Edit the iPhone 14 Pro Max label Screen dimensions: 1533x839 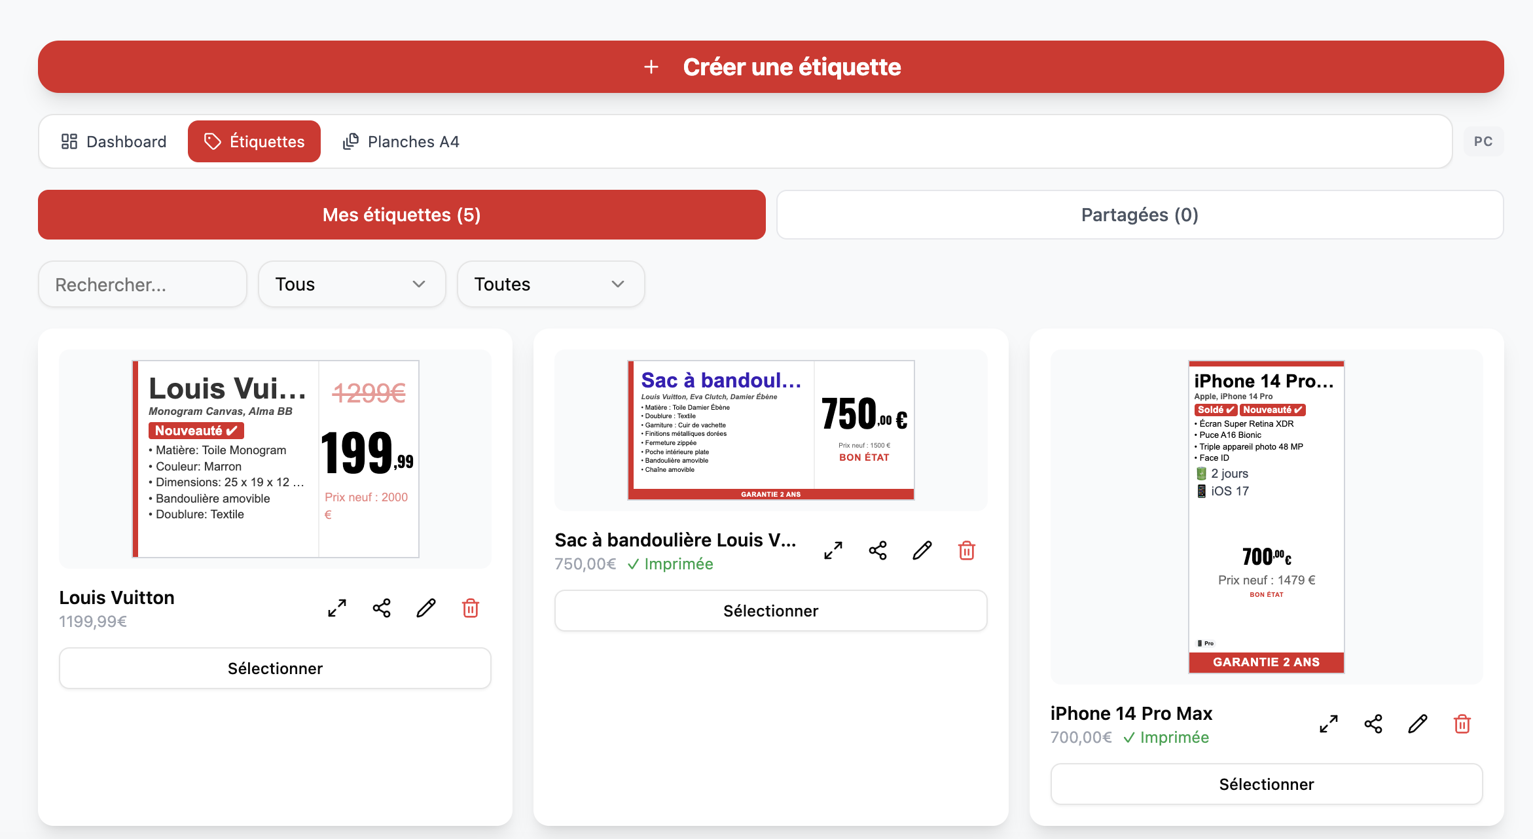point(1418,724)
